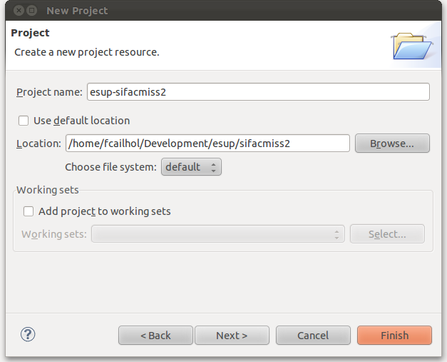Viewport: 447px width, 362px height.
Task: Click the Project name label
Action: (49, 93)
